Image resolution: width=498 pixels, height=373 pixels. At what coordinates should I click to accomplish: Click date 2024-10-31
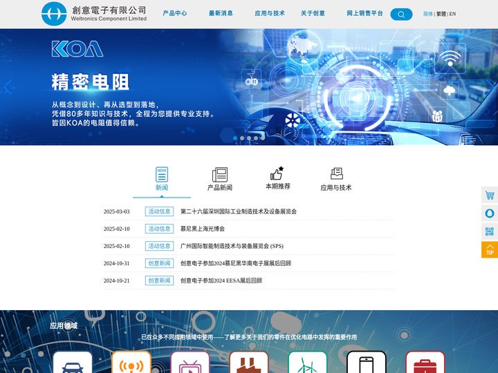(117, 263)
